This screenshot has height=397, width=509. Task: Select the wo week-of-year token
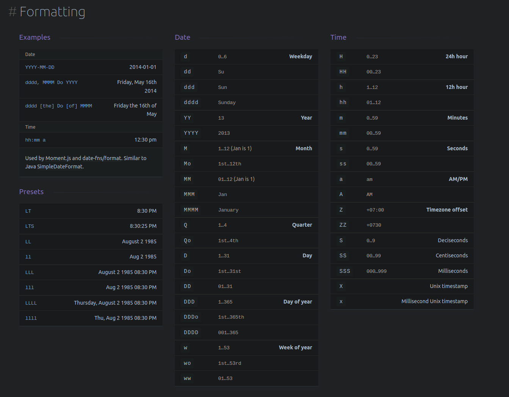pos(187,363)
